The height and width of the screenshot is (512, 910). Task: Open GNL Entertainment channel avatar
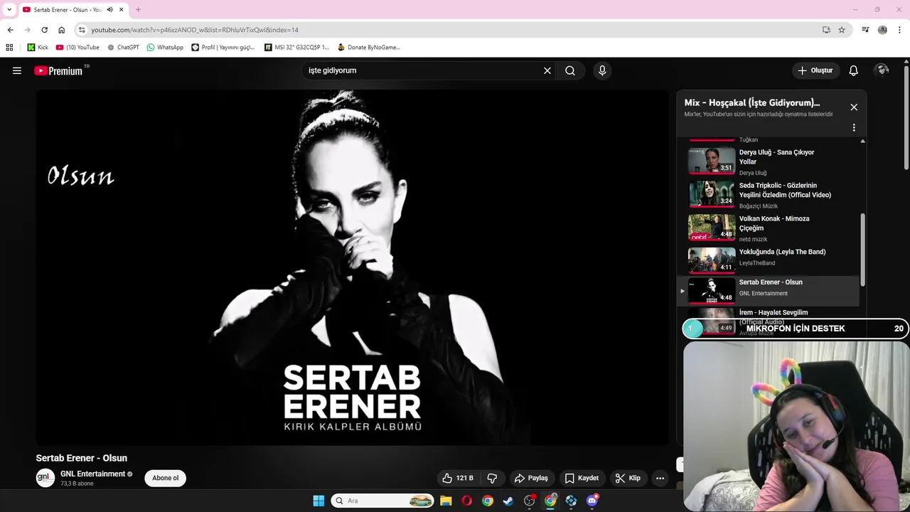point(45,478)
